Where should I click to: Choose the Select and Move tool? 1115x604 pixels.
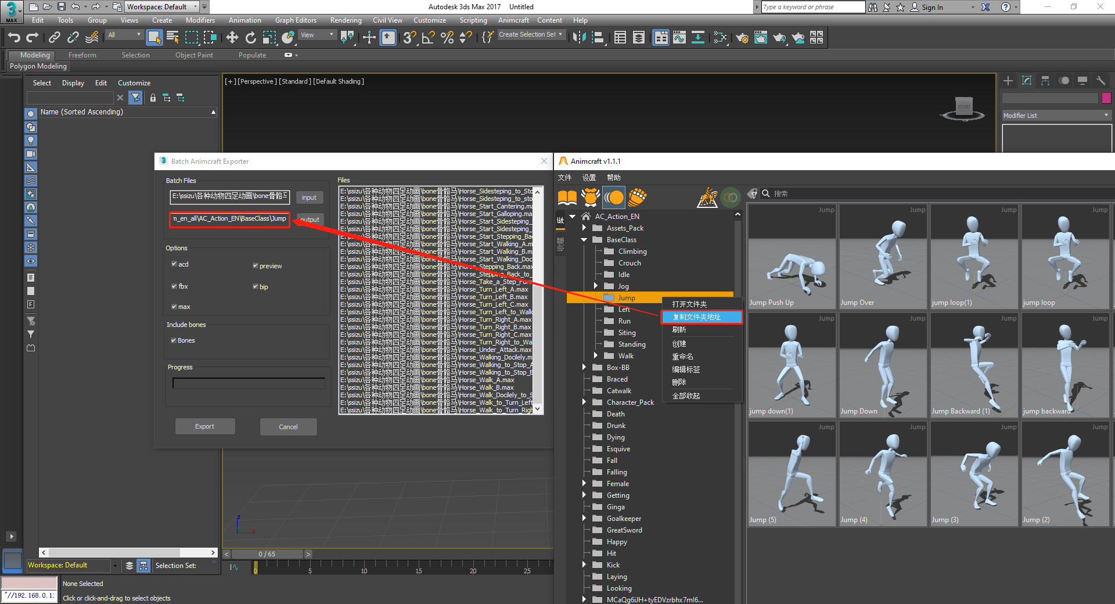[232, 38]
